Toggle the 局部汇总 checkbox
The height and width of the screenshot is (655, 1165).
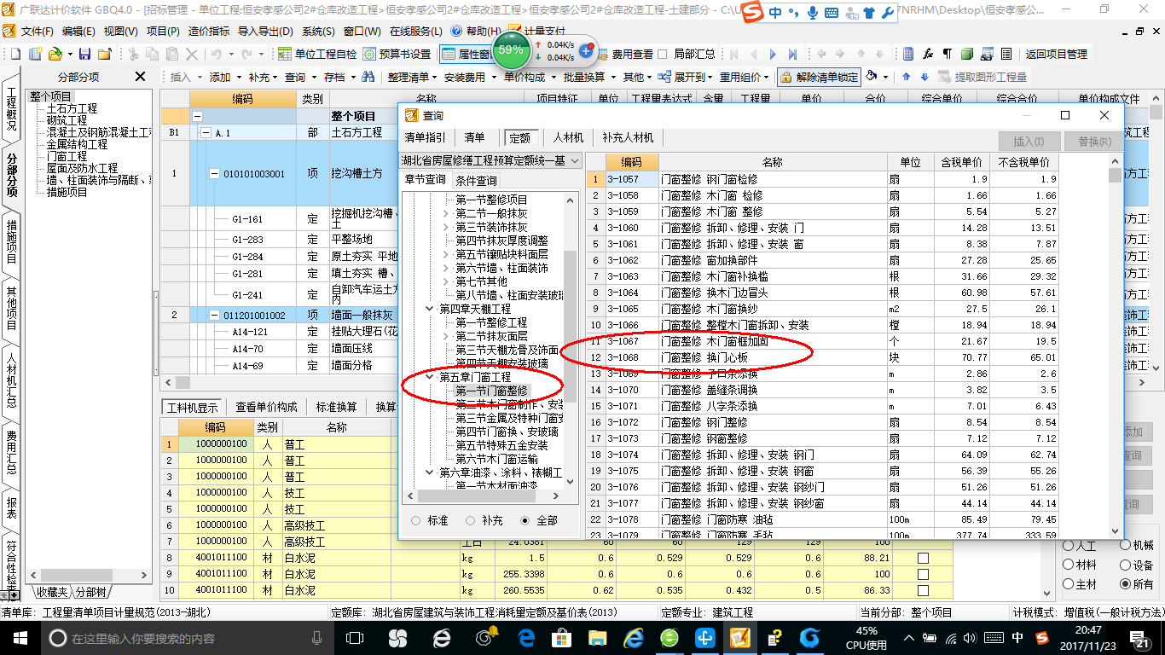663,54
